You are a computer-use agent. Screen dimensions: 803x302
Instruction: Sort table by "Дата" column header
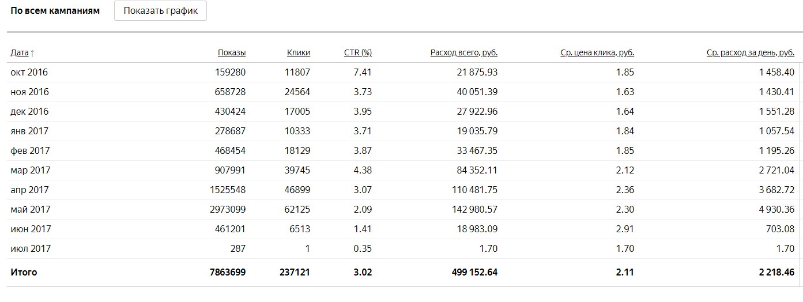pyautogui.click(x=19, y=52)
